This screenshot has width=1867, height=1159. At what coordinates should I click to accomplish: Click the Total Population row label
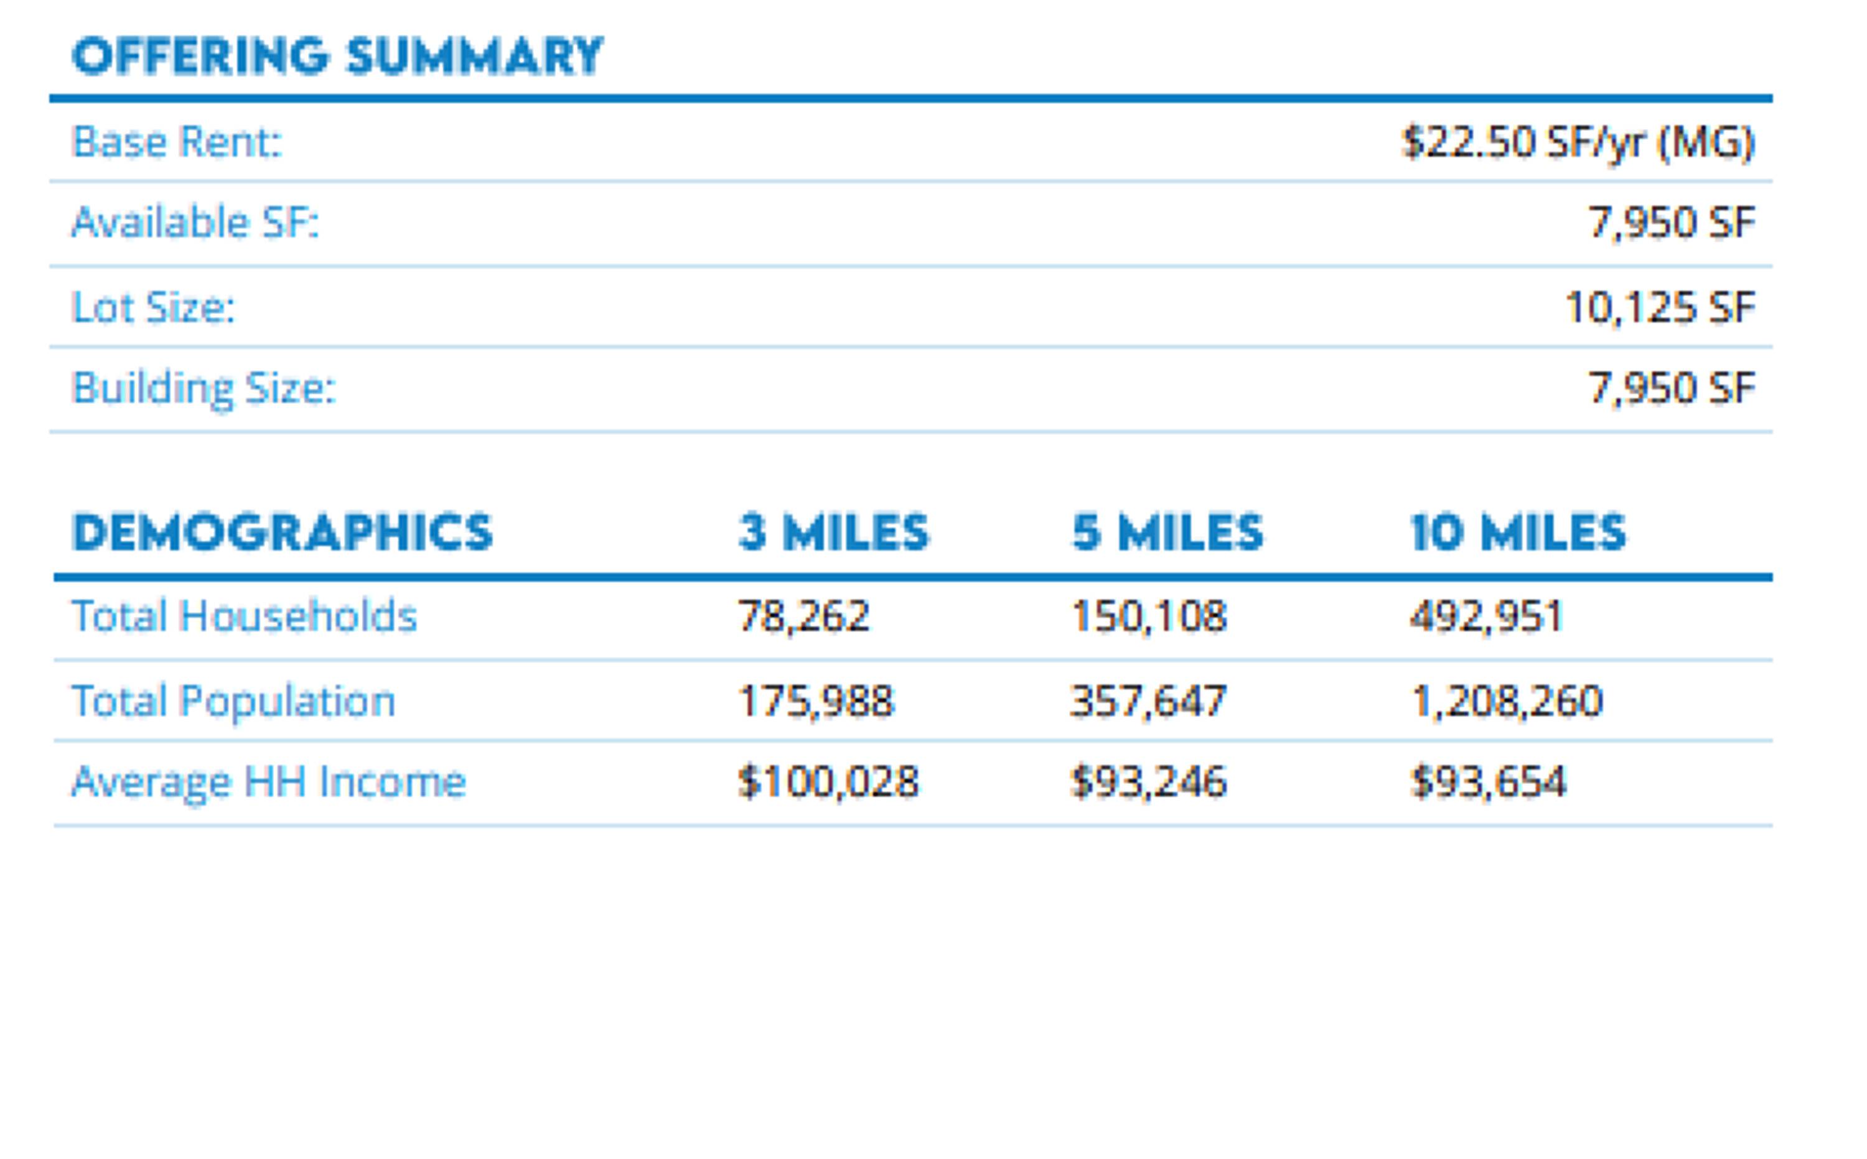point(233,701)
